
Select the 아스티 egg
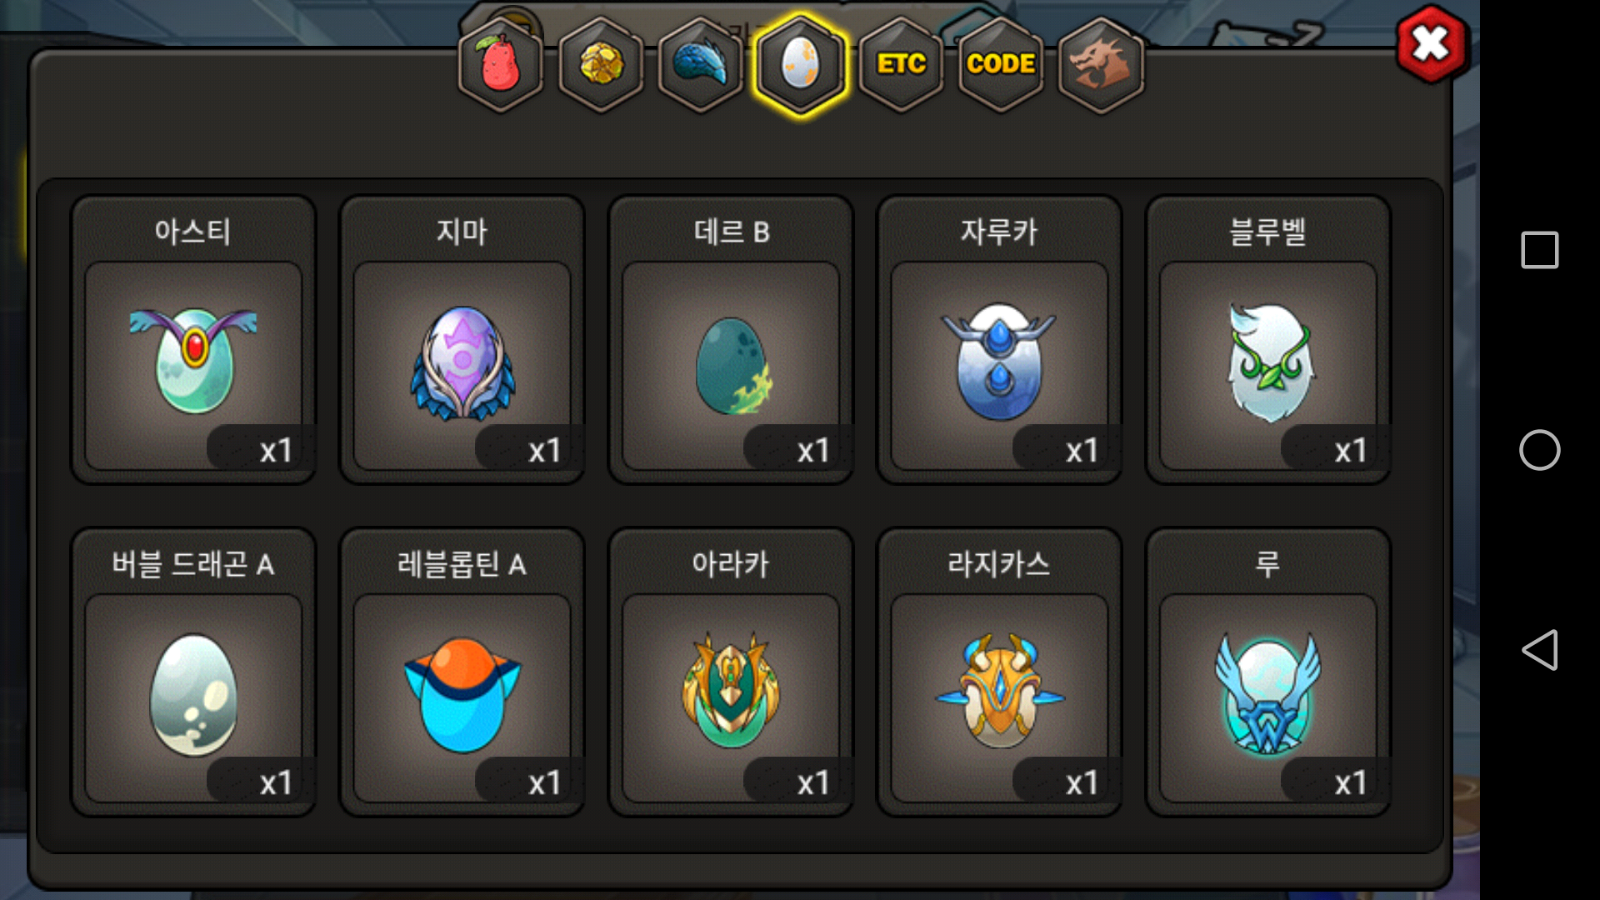(x=193, y=339)
